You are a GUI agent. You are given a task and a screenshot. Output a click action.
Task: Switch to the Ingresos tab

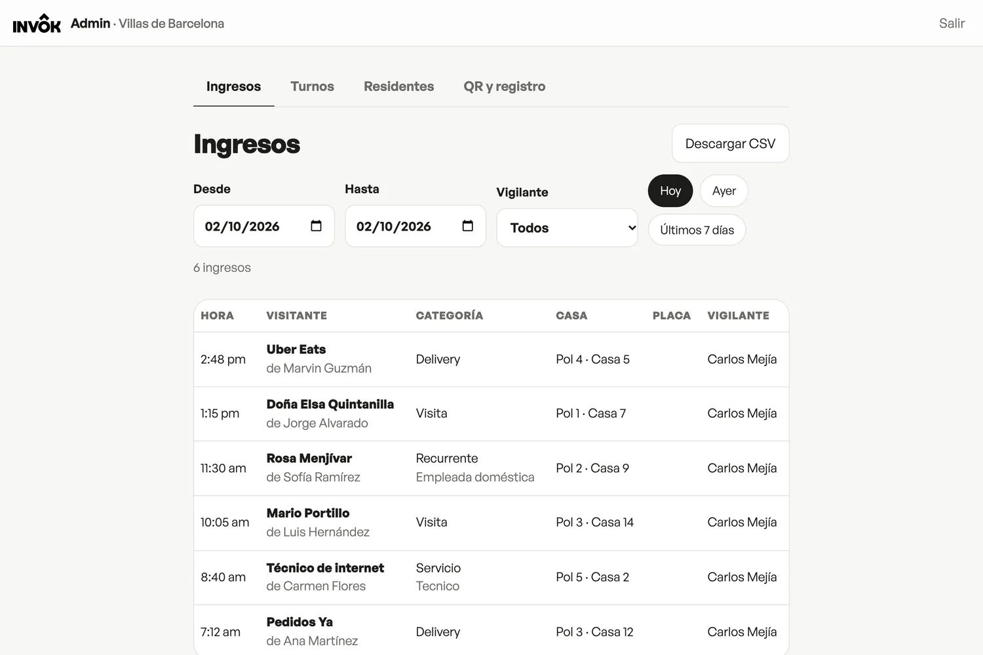(x=233, y=86)
